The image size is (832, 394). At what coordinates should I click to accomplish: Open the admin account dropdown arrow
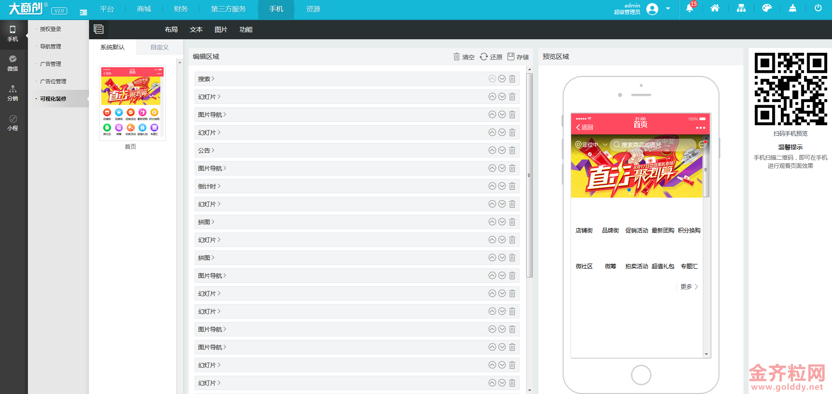pos(668,9)
